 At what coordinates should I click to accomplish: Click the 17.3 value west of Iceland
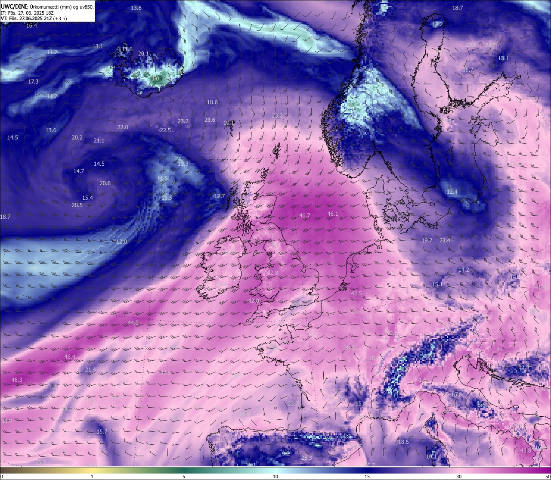33,82
